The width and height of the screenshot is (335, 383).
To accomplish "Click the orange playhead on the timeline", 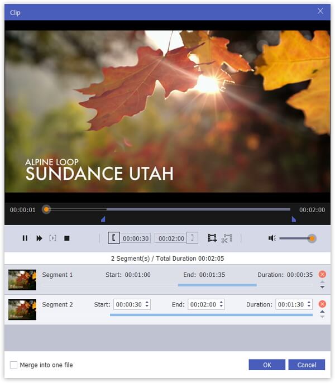I will point(46,209).
